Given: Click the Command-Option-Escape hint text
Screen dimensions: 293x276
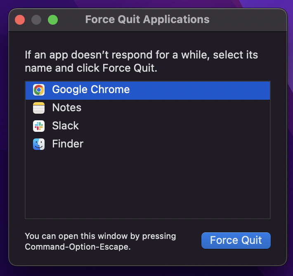Looking at the screenshot, I should [x=100, y=242].
